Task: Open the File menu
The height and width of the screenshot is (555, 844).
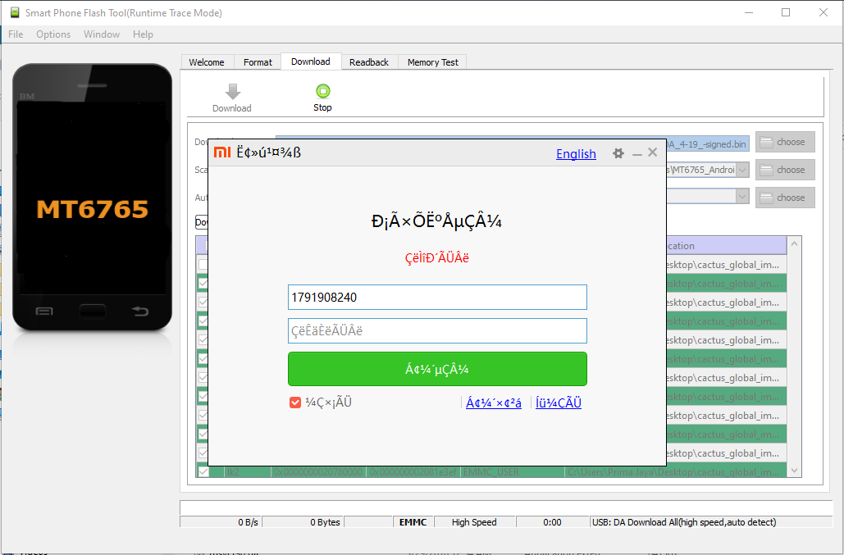Action: pos(16,34)
